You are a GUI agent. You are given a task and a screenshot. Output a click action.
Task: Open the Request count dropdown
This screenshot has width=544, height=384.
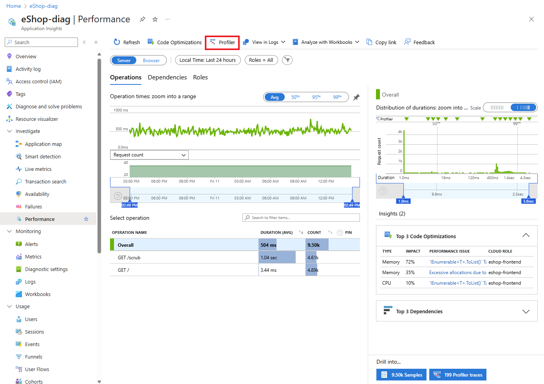[x=149, y=155]
